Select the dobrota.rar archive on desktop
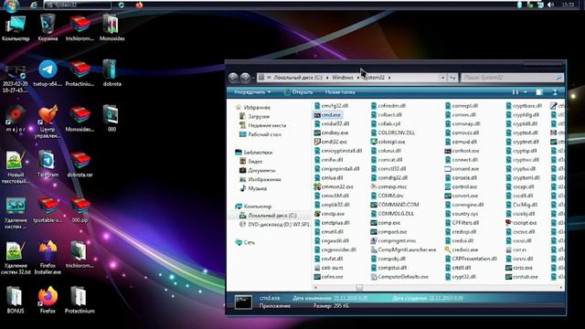 click(80, 164)
